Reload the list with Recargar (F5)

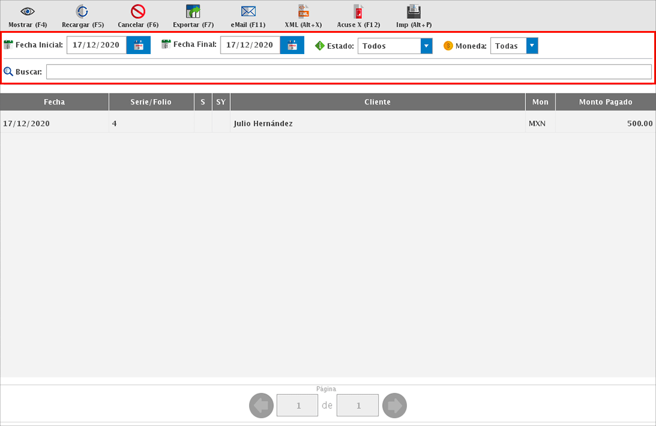[83, 12]
